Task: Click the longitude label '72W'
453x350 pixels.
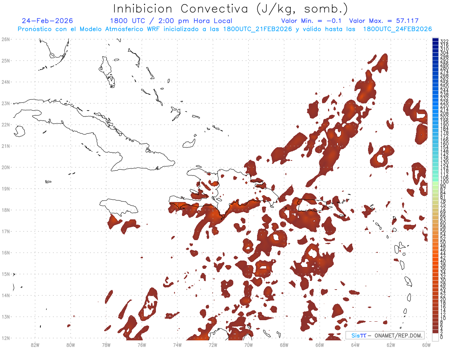Action: click(x=213, y=345)
